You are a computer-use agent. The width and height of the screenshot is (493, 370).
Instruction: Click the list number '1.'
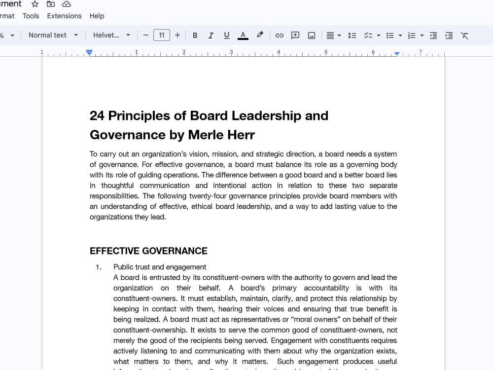point(99,267)
